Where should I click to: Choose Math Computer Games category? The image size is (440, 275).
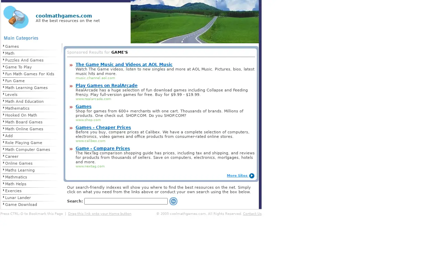click(x=27, y=150)
